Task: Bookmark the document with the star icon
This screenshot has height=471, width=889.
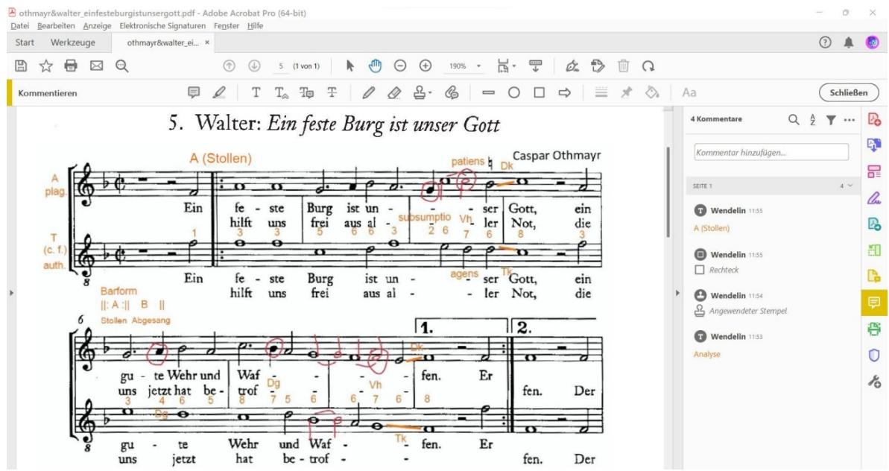Action: (46, 66)
